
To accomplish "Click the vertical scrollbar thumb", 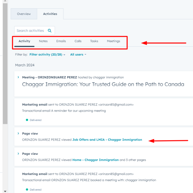I will (x=5, y=64).
